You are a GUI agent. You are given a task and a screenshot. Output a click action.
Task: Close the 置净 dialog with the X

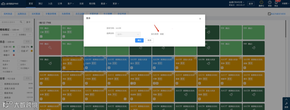(200, 19)
